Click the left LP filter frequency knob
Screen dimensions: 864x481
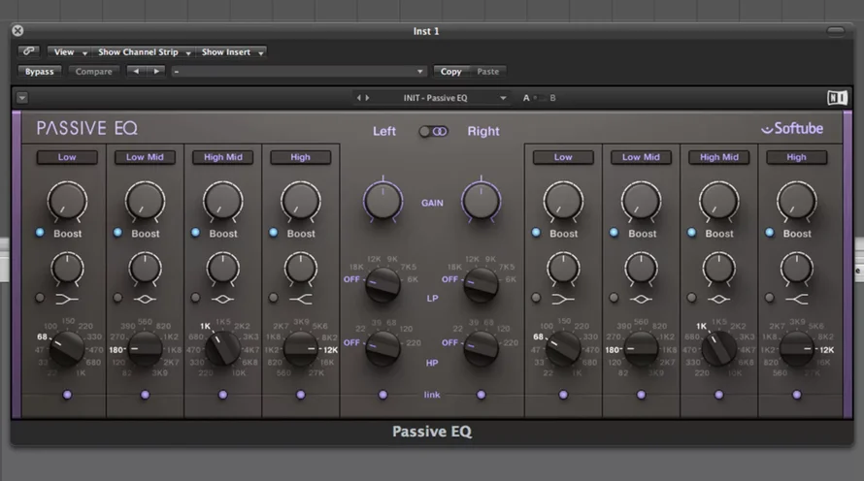tap(382, 285)
